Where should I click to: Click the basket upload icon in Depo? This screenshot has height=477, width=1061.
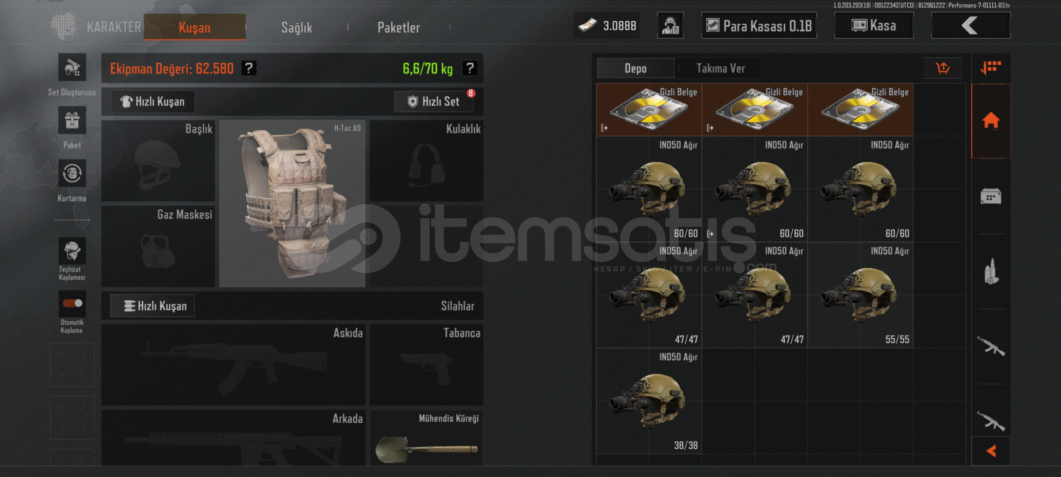(x=943, y=68)
